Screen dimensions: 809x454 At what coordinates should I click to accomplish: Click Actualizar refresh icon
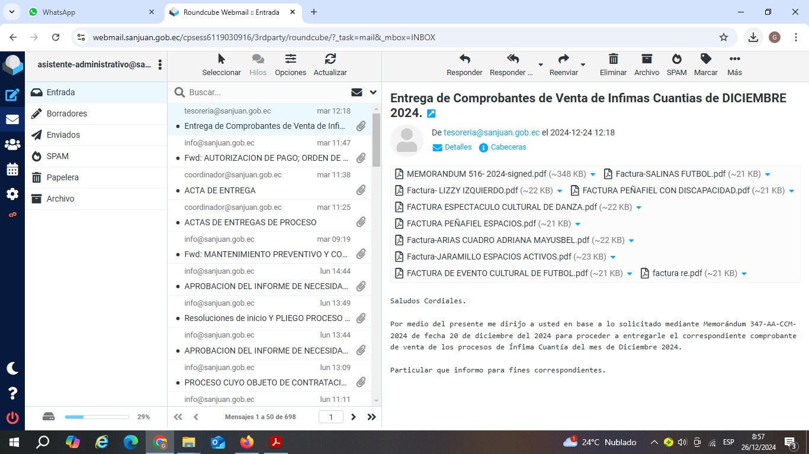(x=330, y=59)
